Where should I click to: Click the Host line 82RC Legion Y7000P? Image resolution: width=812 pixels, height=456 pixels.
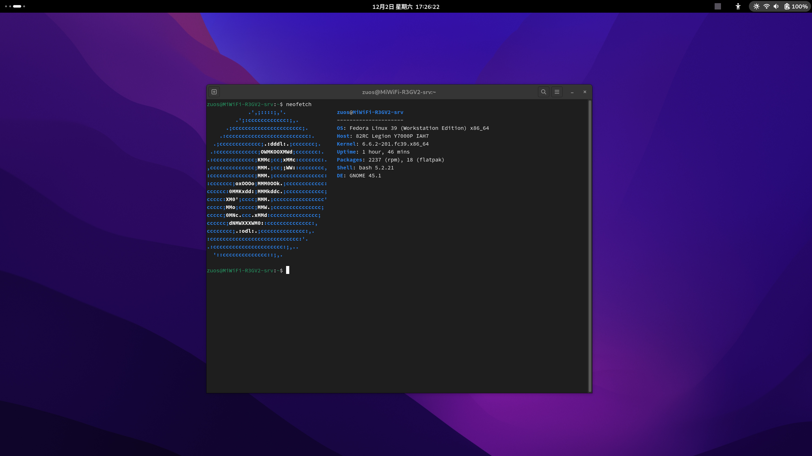point(383,136)
